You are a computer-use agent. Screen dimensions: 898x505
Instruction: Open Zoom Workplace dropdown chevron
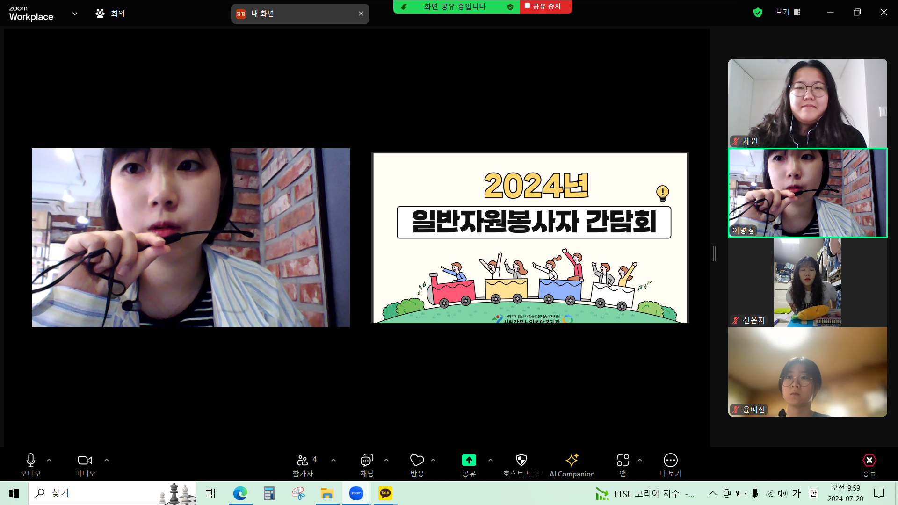pos(75,14)
